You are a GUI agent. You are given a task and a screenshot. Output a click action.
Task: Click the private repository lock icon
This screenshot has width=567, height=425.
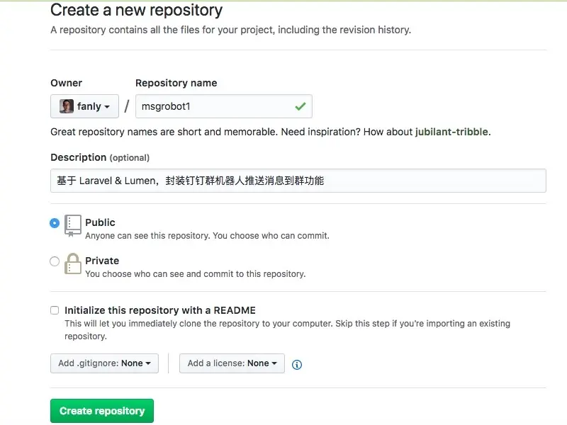[73, 263]
